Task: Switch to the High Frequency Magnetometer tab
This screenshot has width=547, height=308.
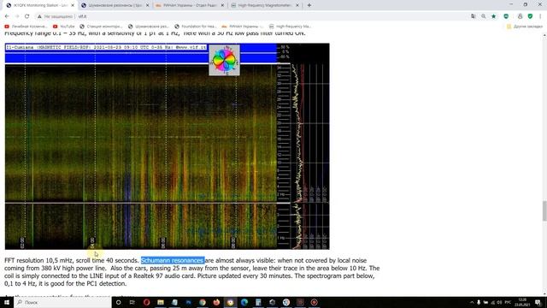Action: click(x=264, y=5)
